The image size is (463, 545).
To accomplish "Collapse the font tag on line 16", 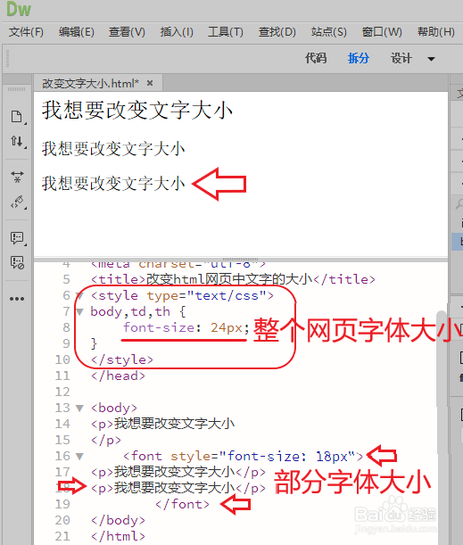I will click(x=79, y=456).
